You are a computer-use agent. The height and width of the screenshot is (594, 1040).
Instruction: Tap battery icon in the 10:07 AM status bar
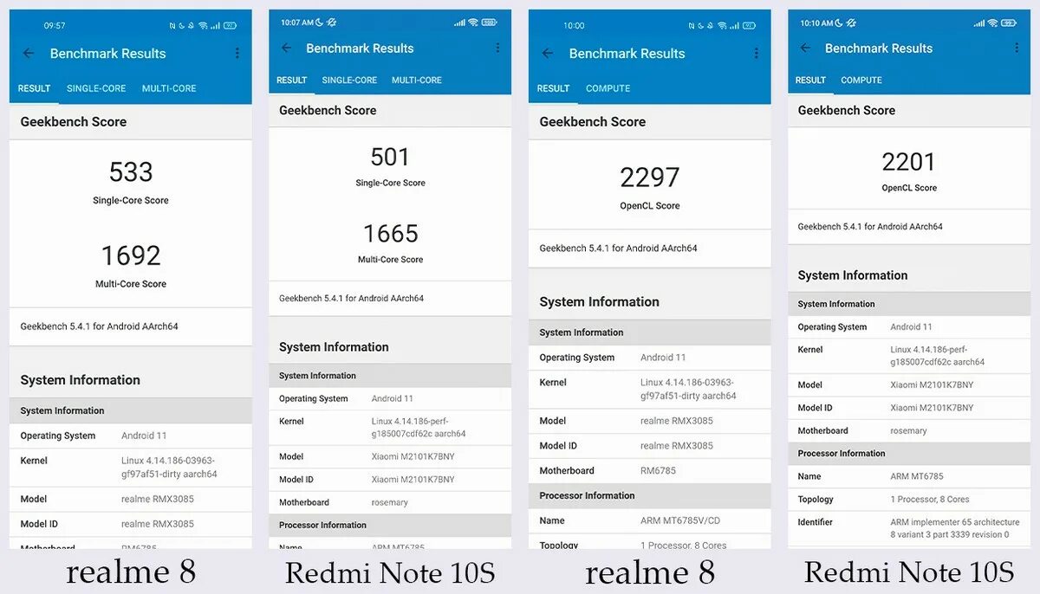point(490,23)
